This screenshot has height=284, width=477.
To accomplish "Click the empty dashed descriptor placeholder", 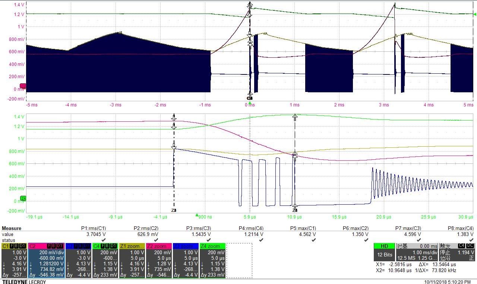I will point(239,261).
